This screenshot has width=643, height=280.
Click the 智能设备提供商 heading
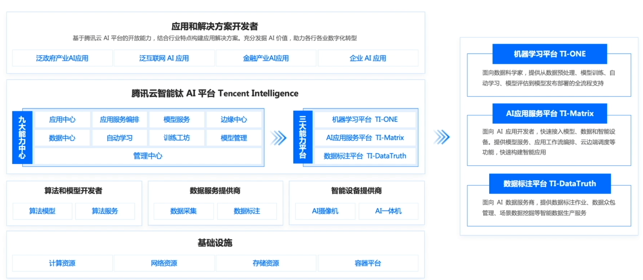pyautogui.click(x=356, y=191)
